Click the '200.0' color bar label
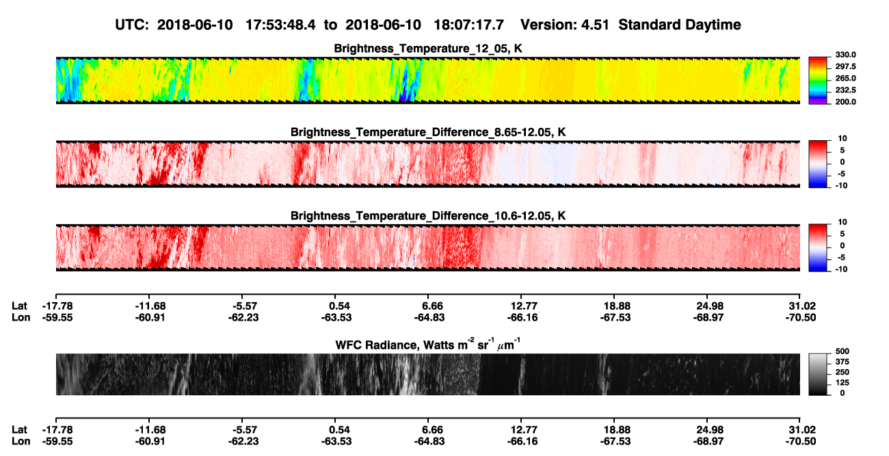The image size is (889, 456). [x=846, y=101]
